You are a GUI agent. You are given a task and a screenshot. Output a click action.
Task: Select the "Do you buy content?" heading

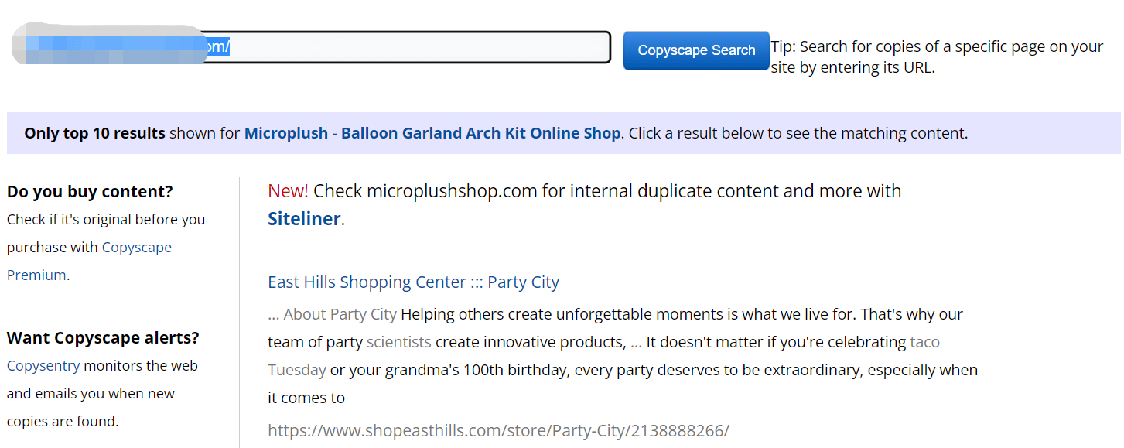[90, 191]
